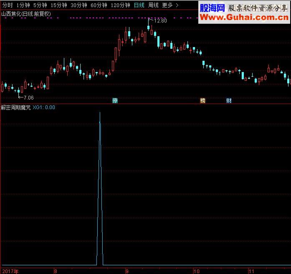Click the month 10 axis marker
This screenshot has width=291, height=274.
[196, 272]
